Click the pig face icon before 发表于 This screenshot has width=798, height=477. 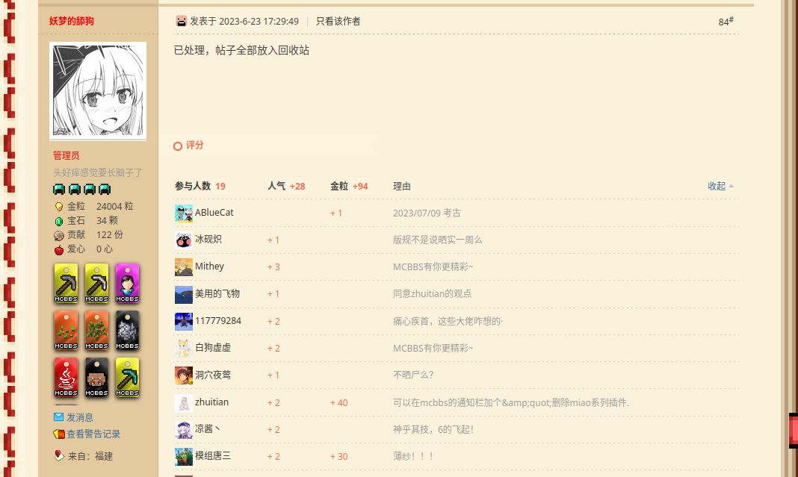tap(182, 21)
